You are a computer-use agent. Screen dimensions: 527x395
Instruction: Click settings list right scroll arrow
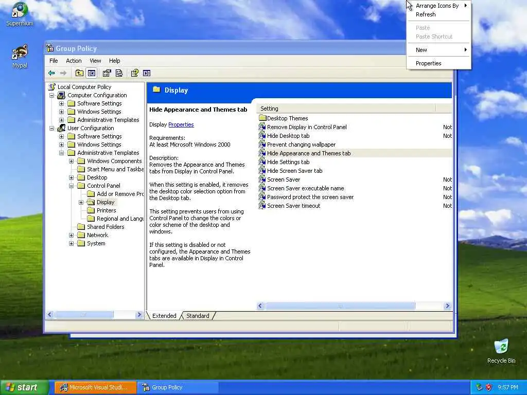447,306
